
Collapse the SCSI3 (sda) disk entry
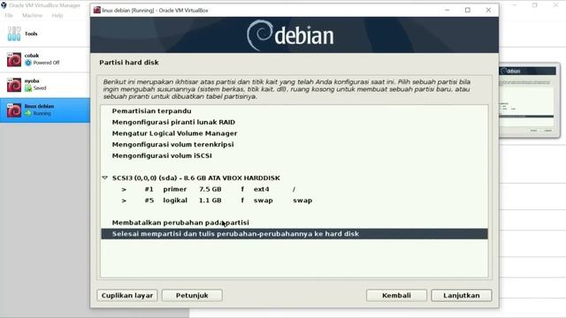[x=104, y=178]
